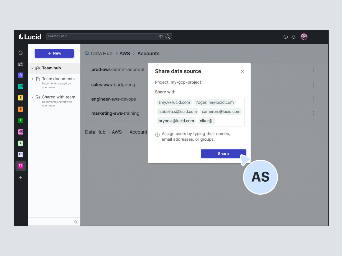Viewport: 342px width, 256px height.
Task: Click the help question mark icon
Action: pyautogui.click(x=285, y=37)
